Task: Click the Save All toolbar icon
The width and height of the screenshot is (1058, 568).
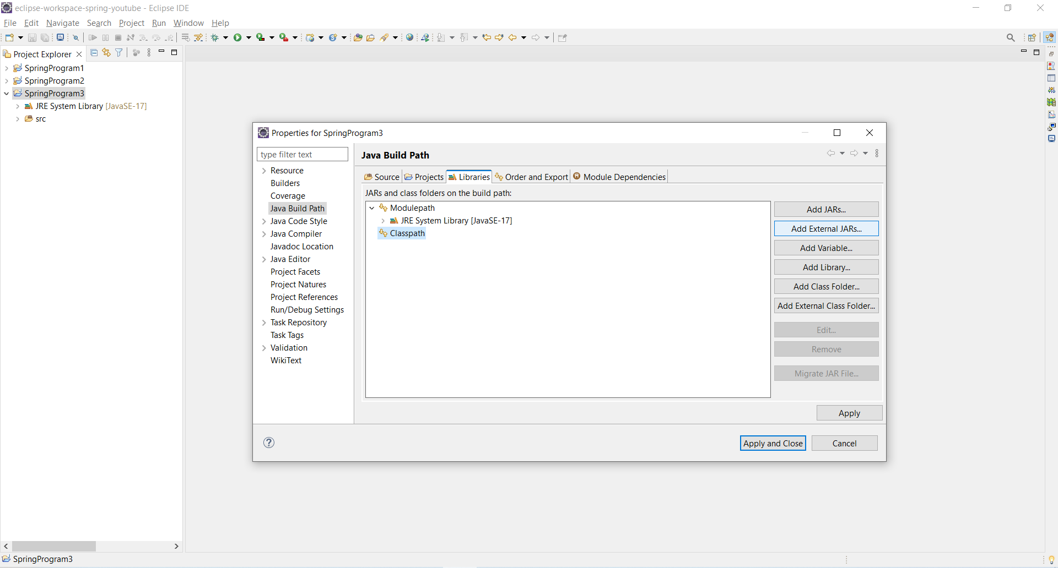Action: point(45,37)
